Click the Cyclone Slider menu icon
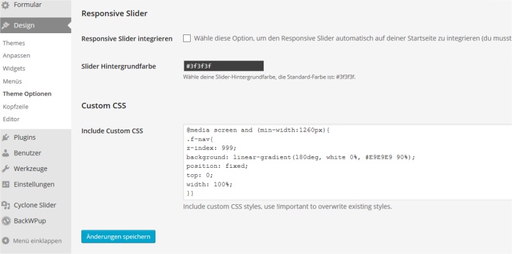512x254 pixels. pos(6,205)
